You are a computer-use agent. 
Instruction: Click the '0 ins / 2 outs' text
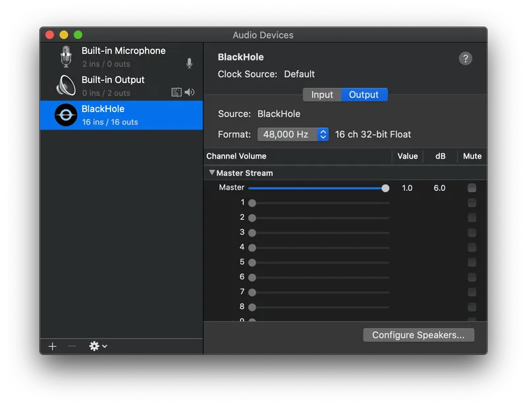pyautogui.click(x=106, y=93)
